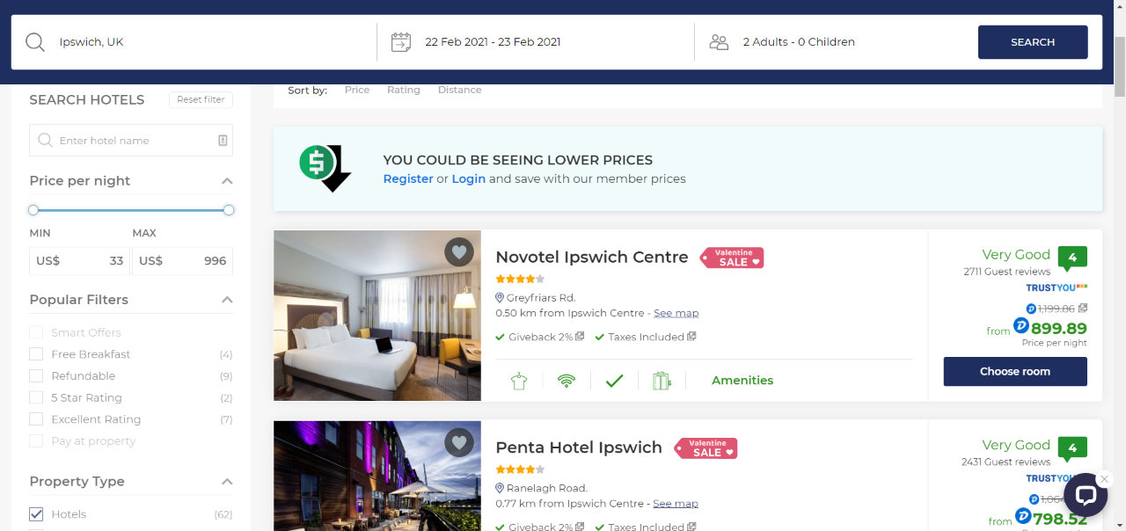Click the laundry shirt amenity icon for Novotel
Image resolution: width=1126 pixels, height=531 pixels.
coord(518,381)
